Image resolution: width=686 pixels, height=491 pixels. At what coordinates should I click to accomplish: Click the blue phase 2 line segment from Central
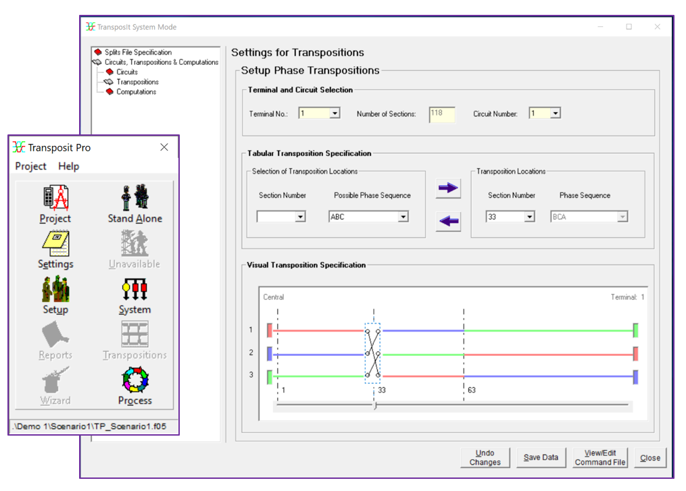320,355
